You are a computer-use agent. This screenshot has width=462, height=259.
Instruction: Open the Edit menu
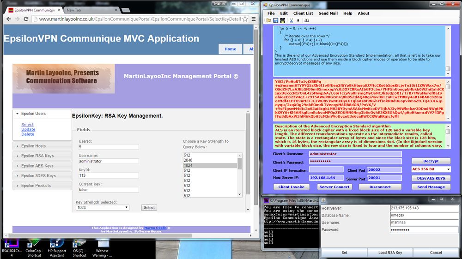[x=284, y=13]
